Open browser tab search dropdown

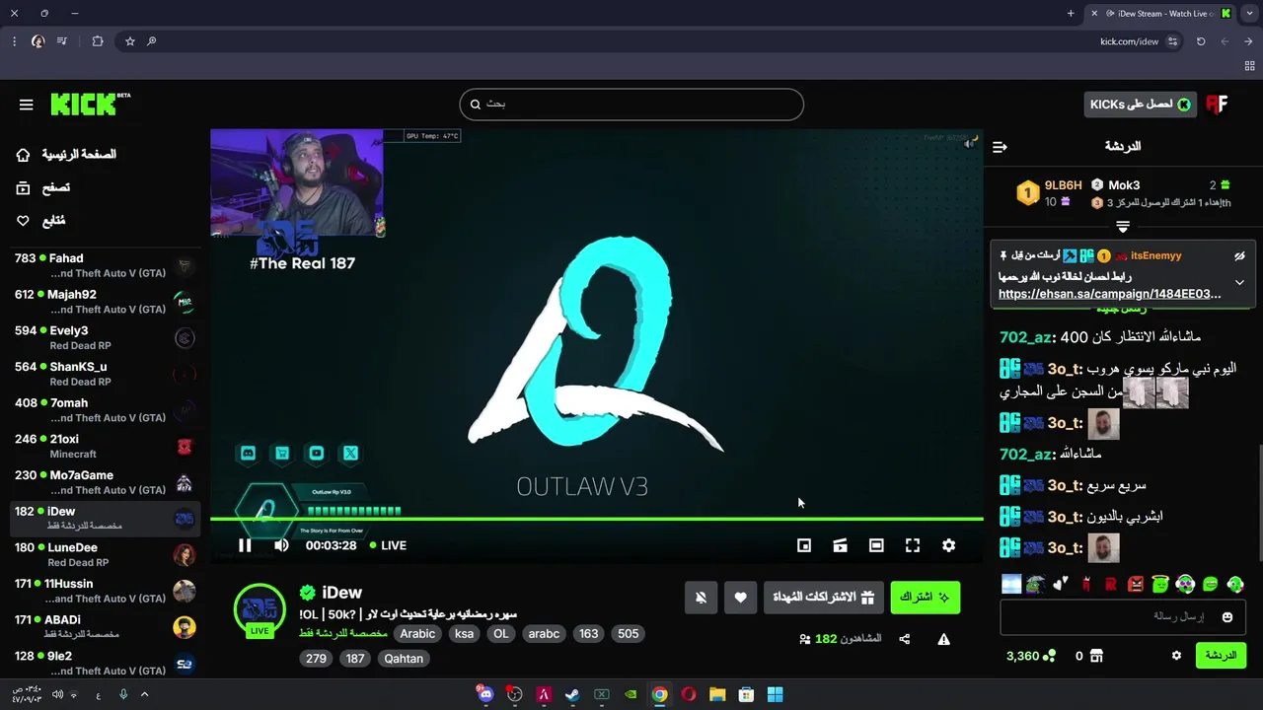tap(1249, 13)
